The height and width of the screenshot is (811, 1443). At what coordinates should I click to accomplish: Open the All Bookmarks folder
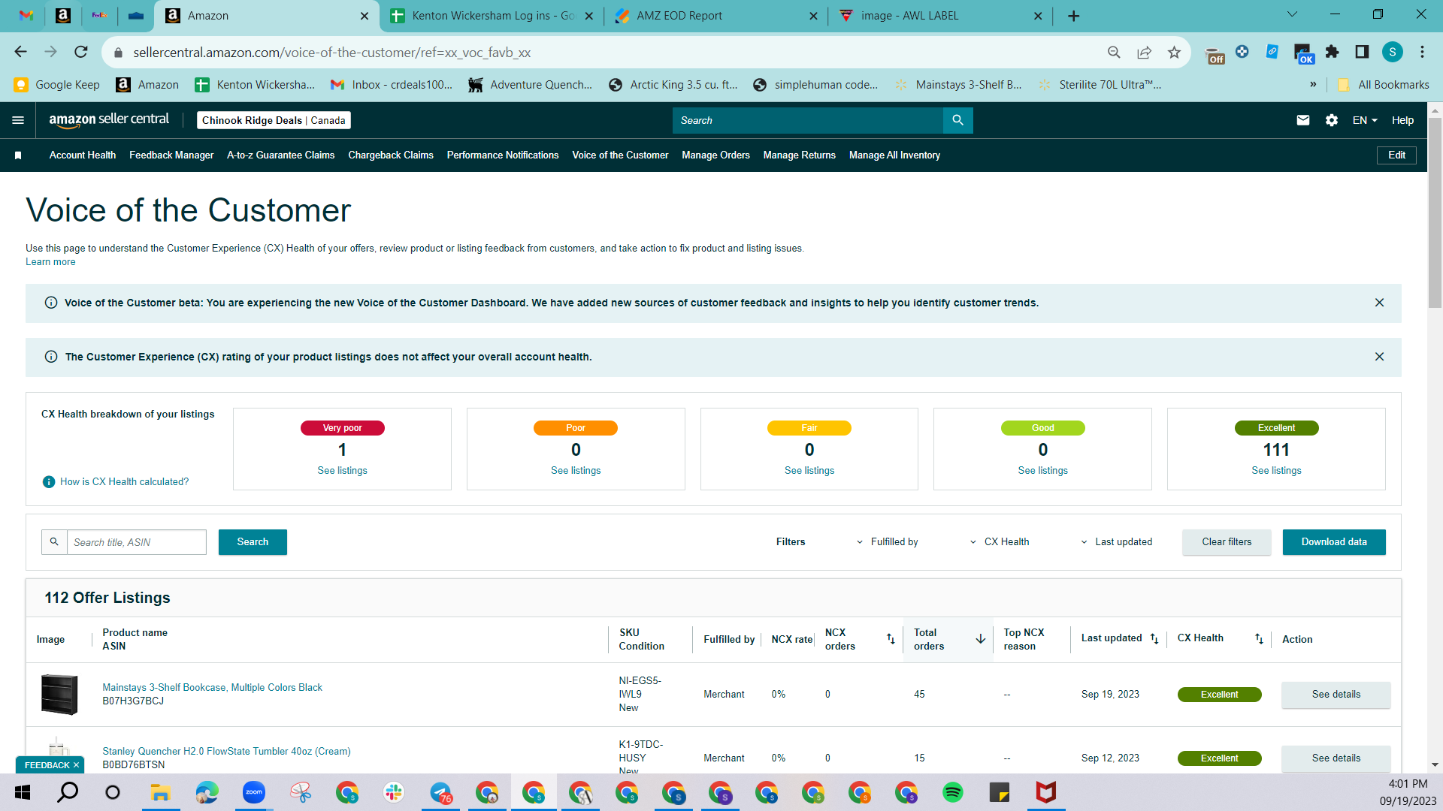[x=1384, y=85]
